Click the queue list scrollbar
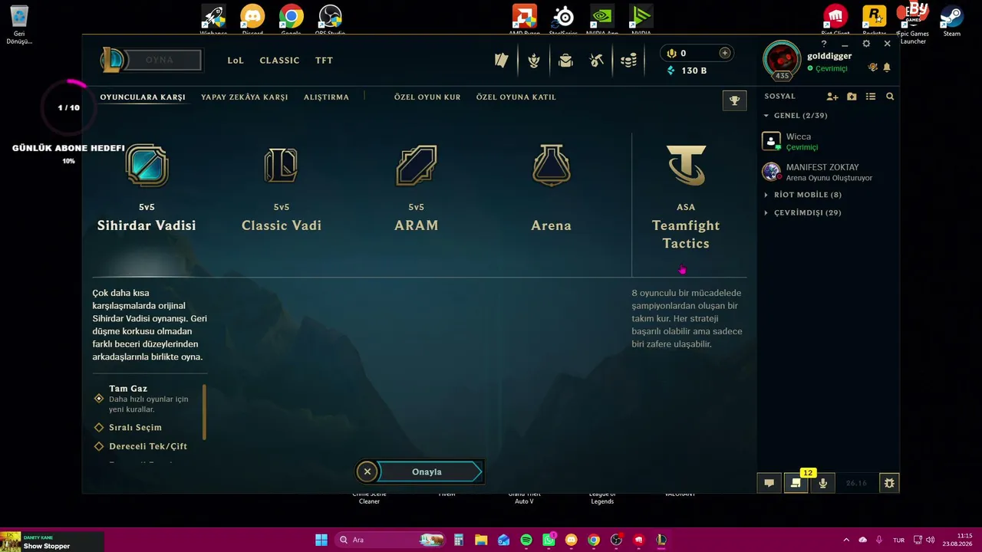The width and height of the screenshot is (982, 552). pos(204,412)
